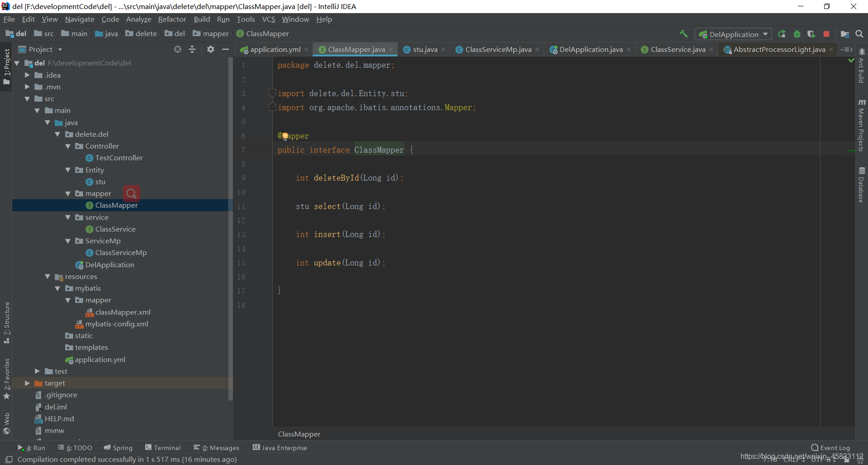Click the Project panel settings gear
Image resolution: width=868 pixels, height=465 pixels.
pos(211,49)
